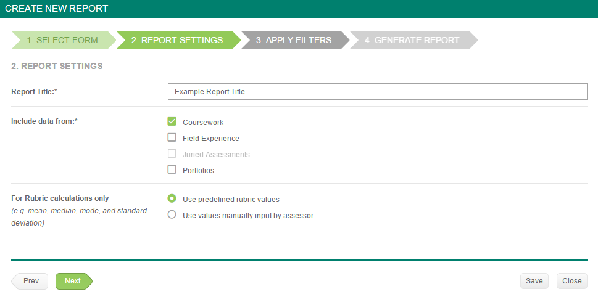Save the report settings
The height and width of the screenshot is (297, 598).
click(x=534, y=281)
